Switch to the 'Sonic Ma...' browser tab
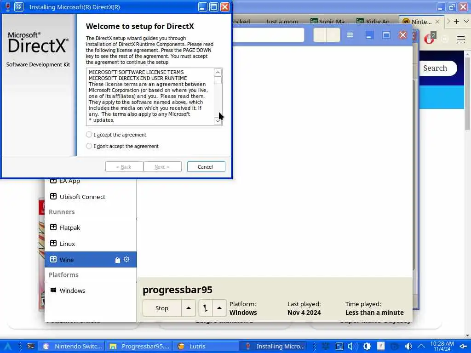 coord(329,21)
